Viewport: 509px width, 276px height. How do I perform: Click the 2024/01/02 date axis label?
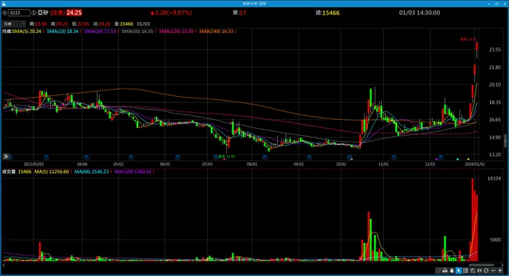[475, 164]
